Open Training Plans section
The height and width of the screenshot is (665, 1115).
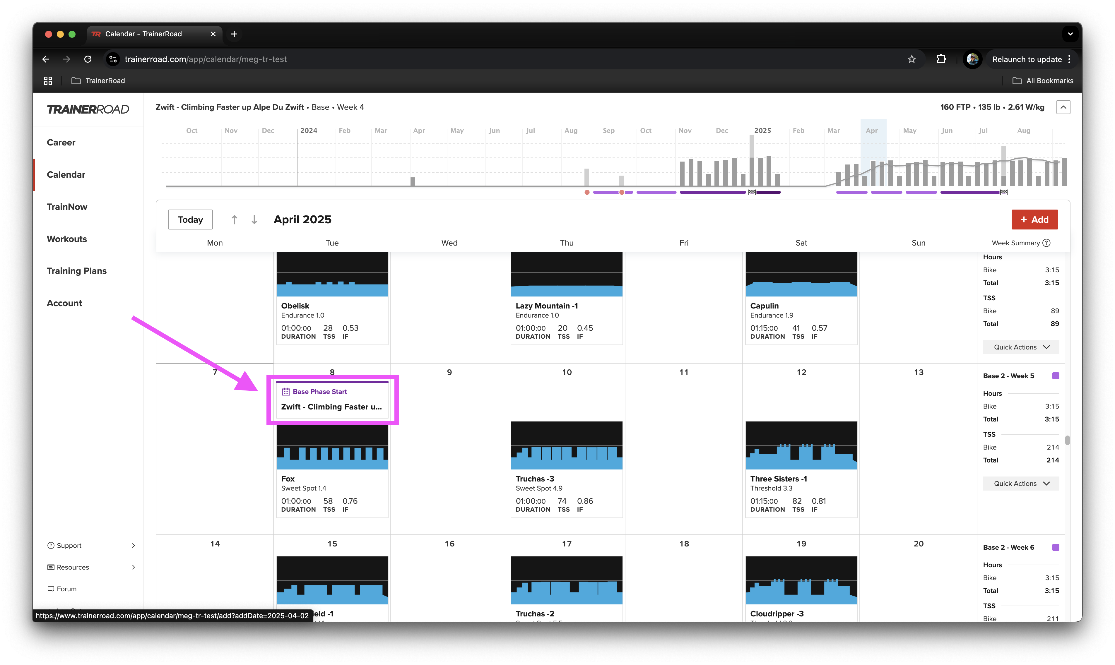(x=77, y=271)
